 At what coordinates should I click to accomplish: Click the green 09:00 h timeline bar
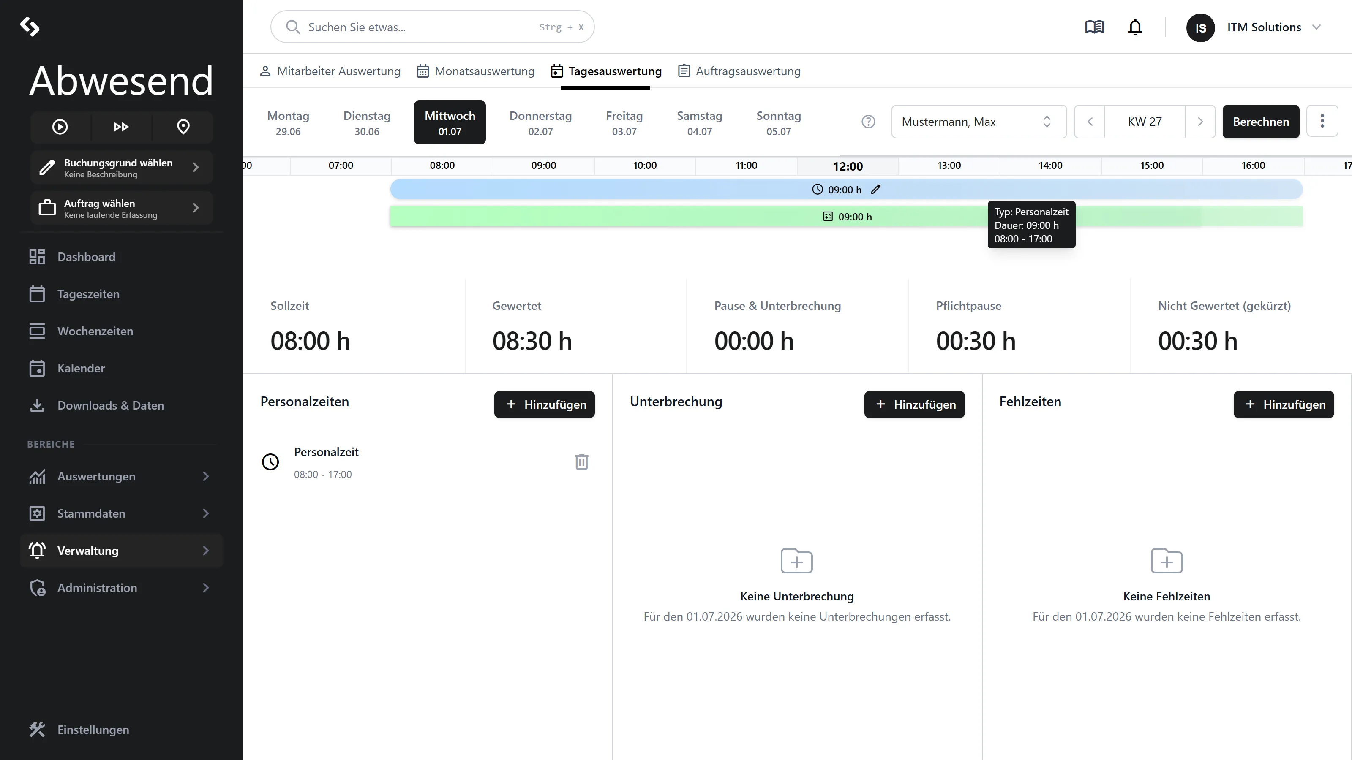click(846, 217)
